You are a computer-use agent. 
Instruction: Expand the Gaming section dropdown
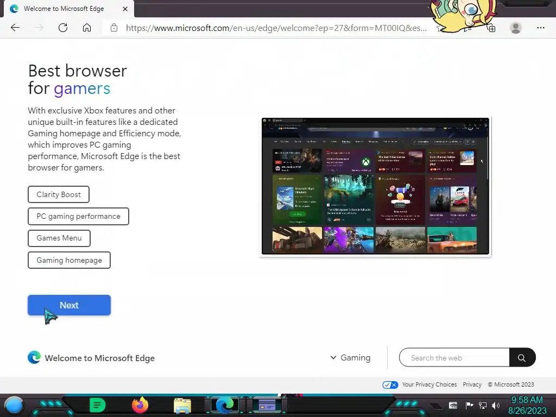(x=350, y=358)
